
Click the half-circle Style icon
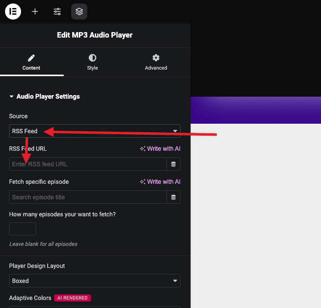[92, 58]
